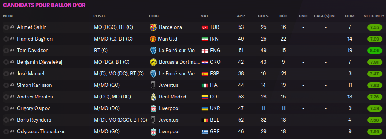386x139 pixels.
Task: Click the Colombian flag next to COL
Action: coord(204,97)
